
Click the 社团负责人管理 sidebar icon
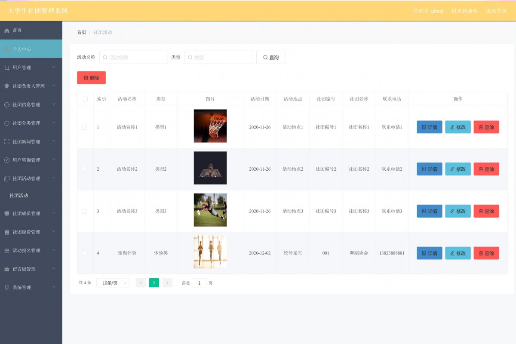coord(6,86)
